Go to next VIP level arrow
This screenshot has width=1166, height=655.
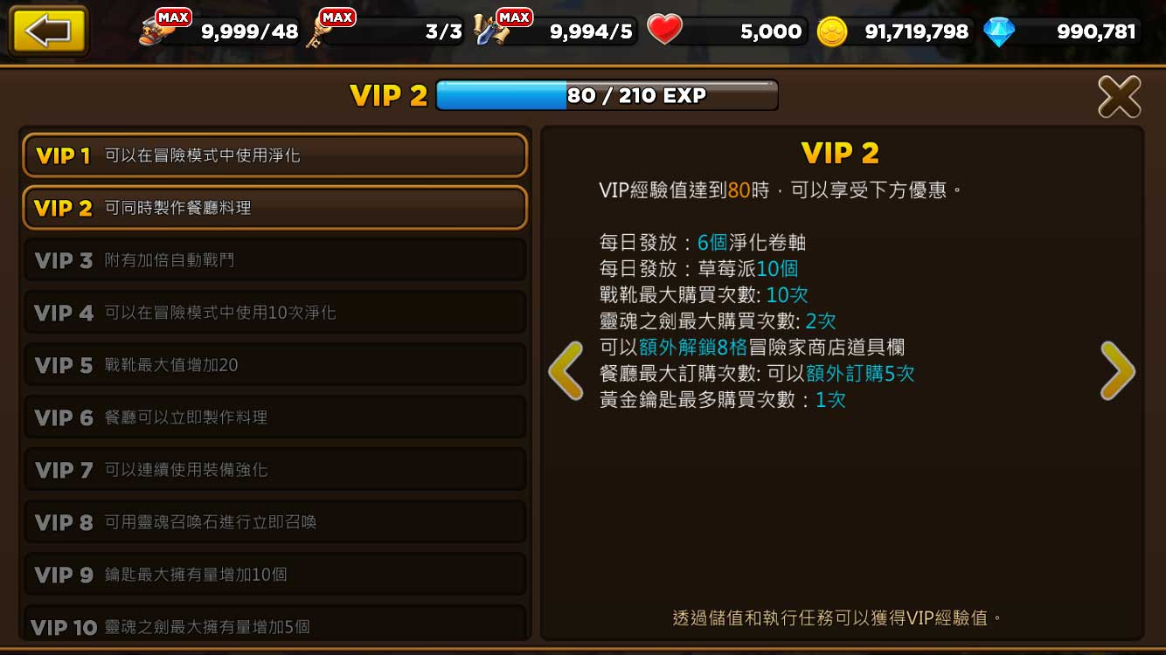pos(1116,371)
